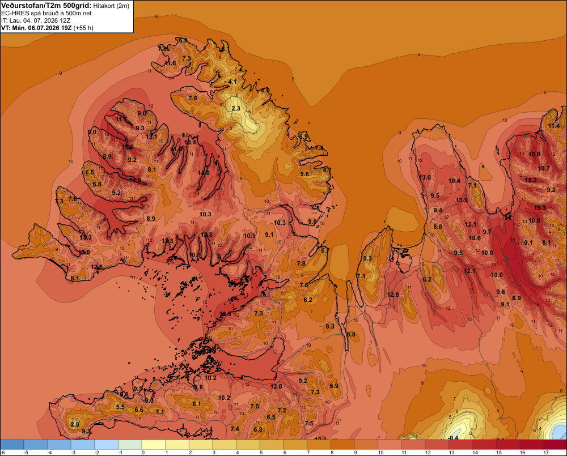Click the '13.8' temperature value

(206, 235)
